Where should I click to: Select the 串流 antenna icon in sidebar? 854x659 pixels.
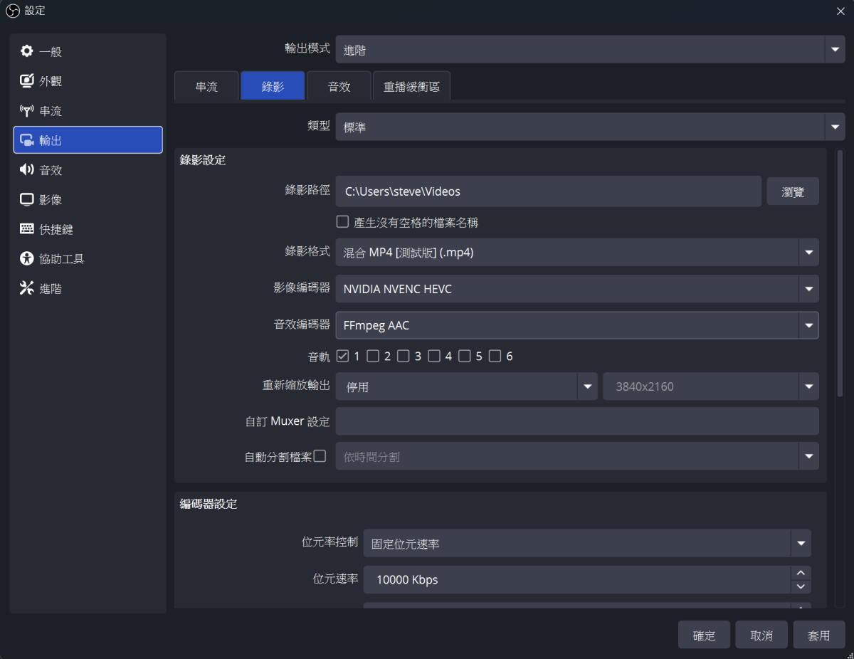pos(27,111)
